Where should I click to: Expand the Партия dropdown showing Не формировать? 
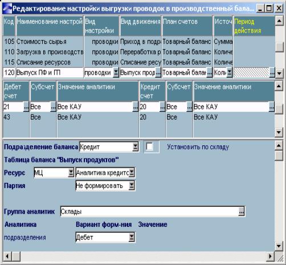(x=132, y=186)
